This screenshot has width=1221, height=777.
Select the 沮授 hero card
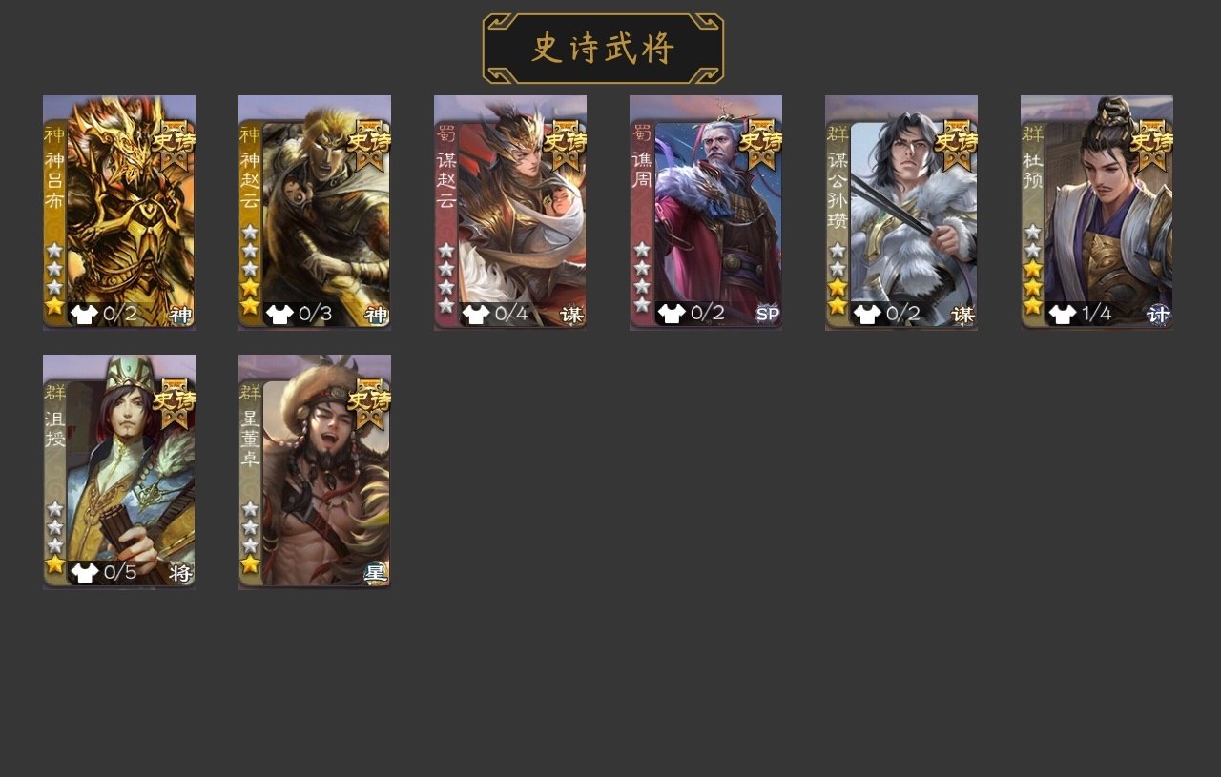(119, 472)
